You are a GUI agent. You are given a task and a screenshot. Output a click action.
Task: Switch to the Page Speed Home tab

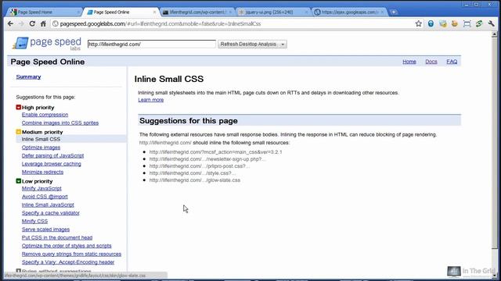click(45, 12)
